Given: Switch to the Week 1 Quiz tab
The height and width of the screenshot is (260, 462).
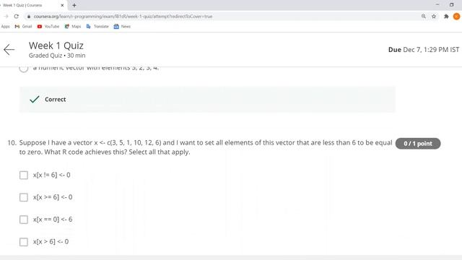Looking at the screenshot, I should pyautogui.click(x=32, y=5).
